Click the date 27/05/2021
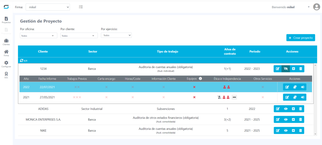 pos(47,97)
